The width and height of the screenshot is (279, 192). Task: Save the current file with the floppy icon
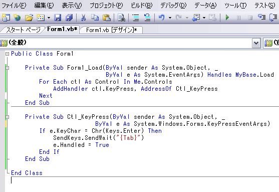pyautogui.click(x=58, y=18)
